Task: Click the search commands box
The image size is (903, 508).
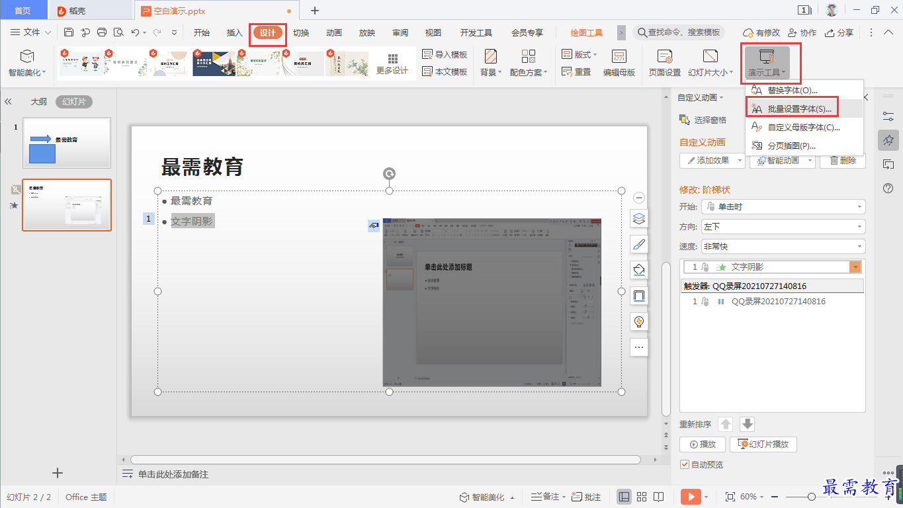Action: coord(679,32)
